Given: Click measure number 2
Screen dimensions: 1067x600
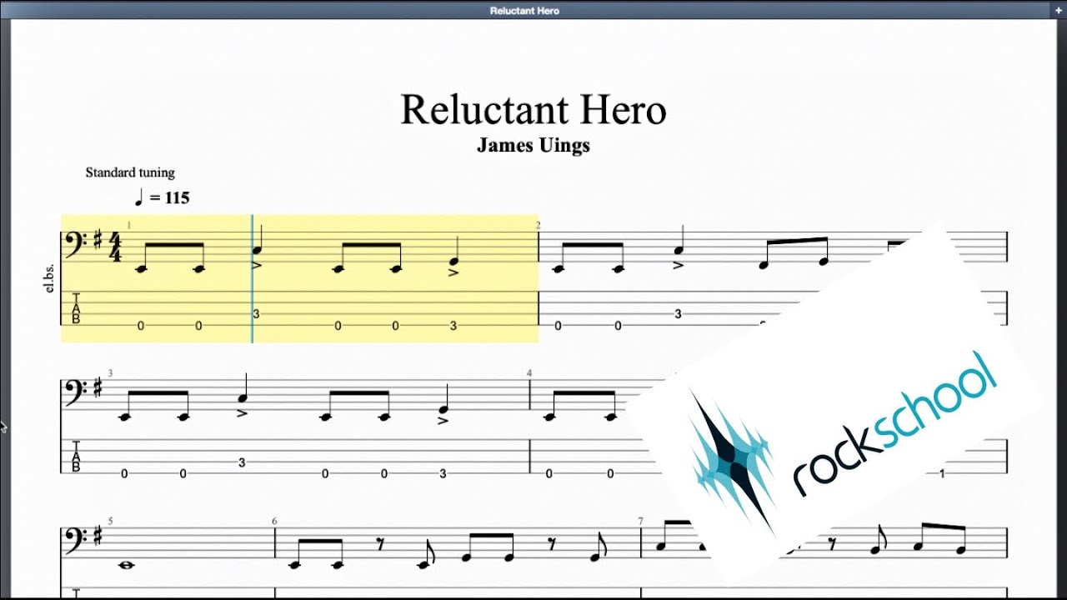Looking at the screenshot, I should coord(539,226).
